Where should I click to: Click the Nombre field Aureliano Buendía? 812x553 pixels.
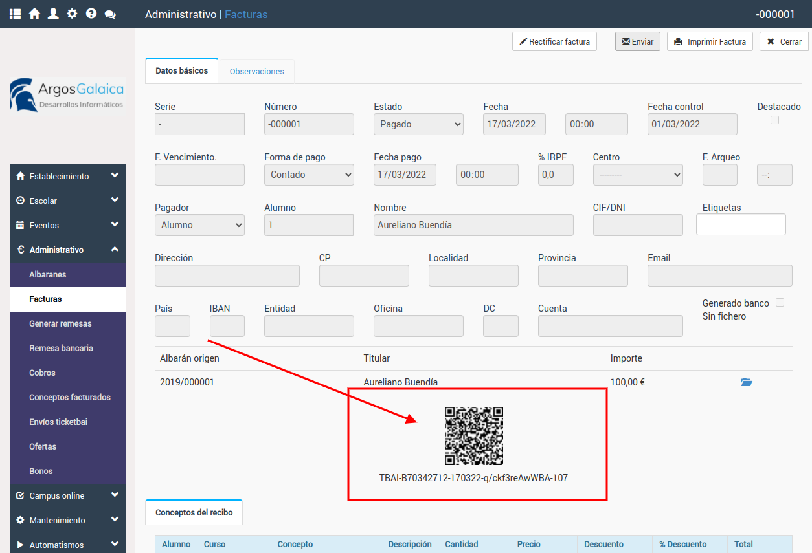tap(473, 225)
